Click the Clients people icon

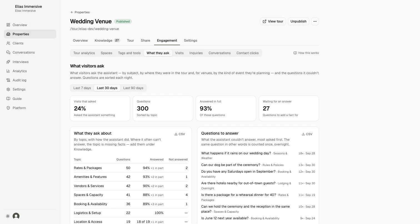point(8,43)
